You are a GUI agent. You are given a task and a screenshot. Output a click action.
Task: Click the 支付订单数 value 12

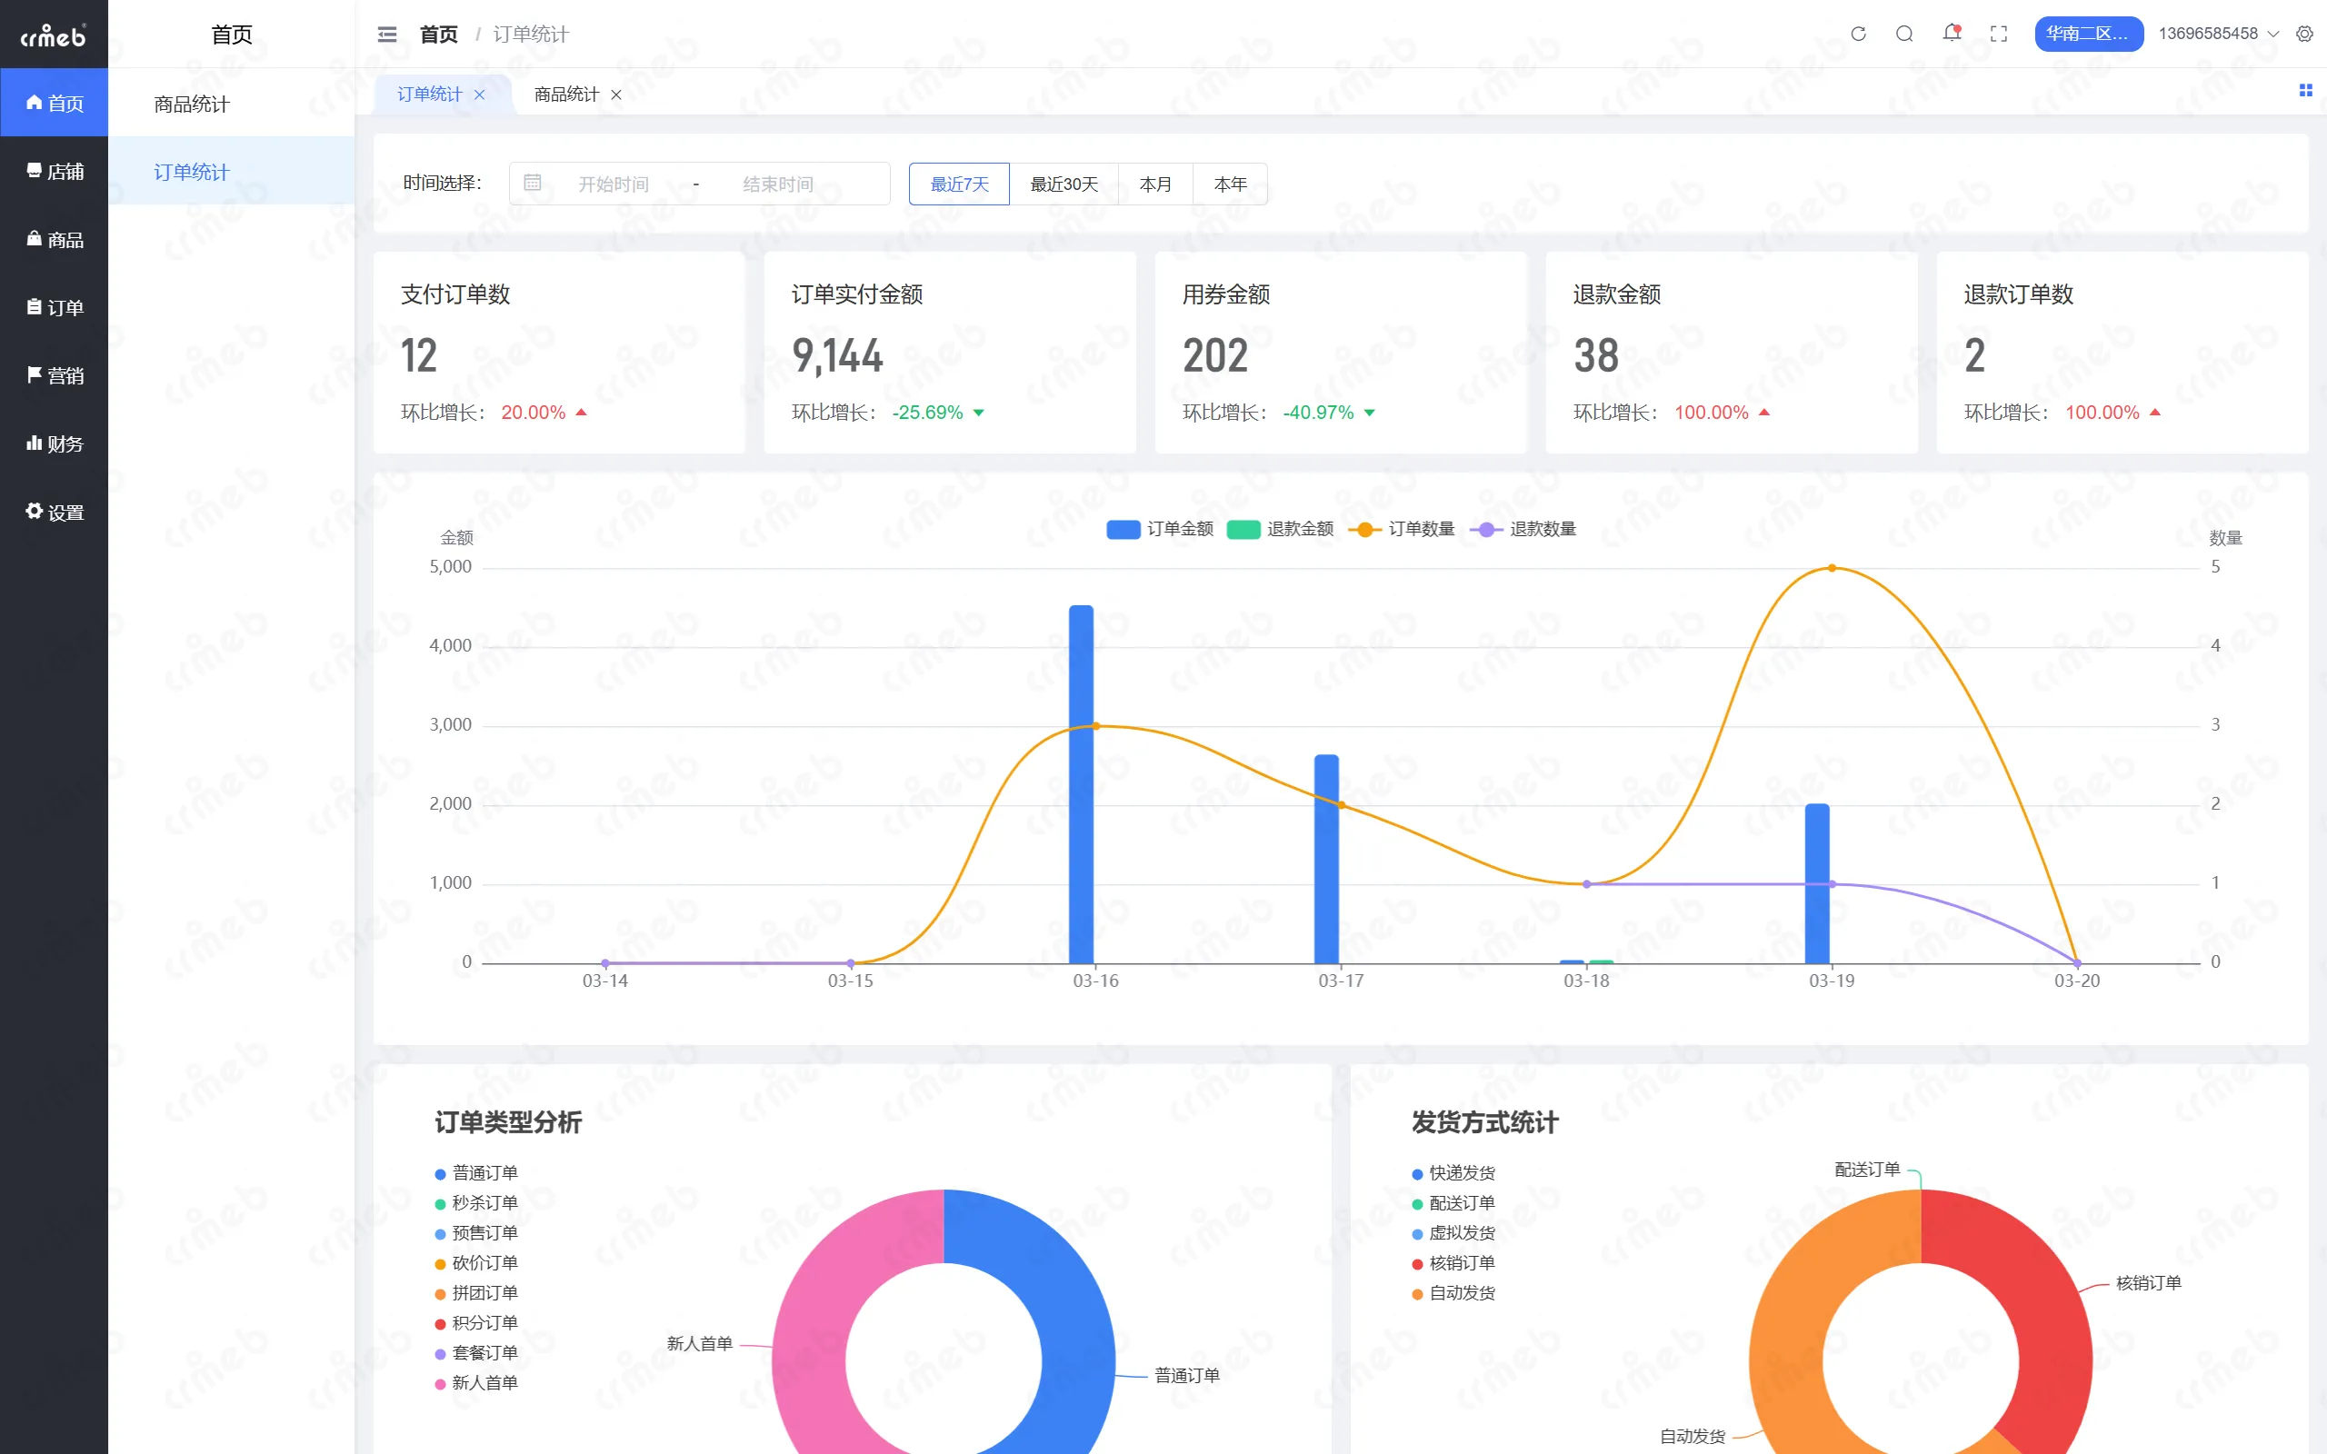pyautogui.click(x=419, y=356)
